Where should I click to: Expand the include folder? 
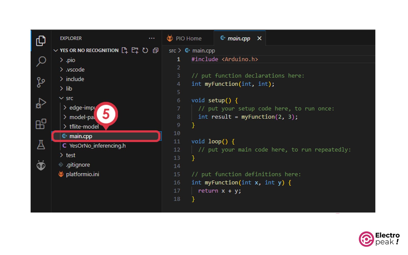tap(75, 79)
